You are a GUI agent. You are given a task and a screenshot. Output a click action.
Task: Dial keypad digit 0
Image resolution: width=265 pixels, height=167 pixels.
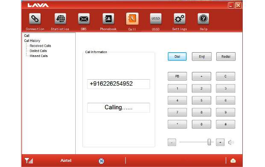coord(201,124)
